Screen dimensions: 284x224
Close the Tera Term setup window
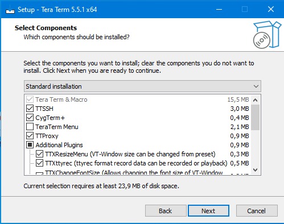pyautogui.click(x=271, y=9)
